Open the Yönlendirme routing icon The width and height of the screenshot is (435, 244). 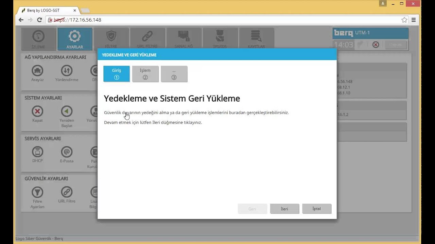click(x=67, y=70)
